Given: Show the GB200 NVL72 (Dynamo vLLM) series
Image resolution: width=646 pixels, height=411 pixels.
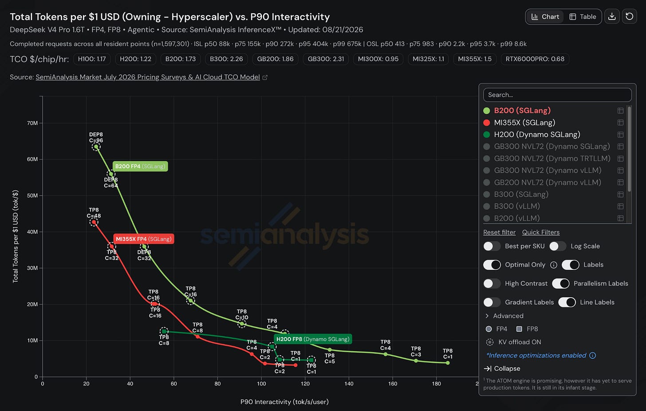Looking at the screenshot, I should coord(548,182).
